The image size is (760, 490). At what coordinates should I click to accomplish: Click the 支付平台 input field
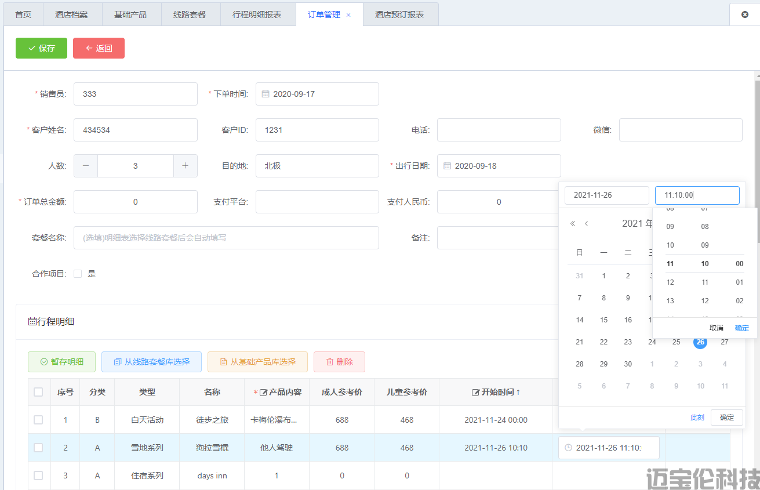click(x=317, y=202)
